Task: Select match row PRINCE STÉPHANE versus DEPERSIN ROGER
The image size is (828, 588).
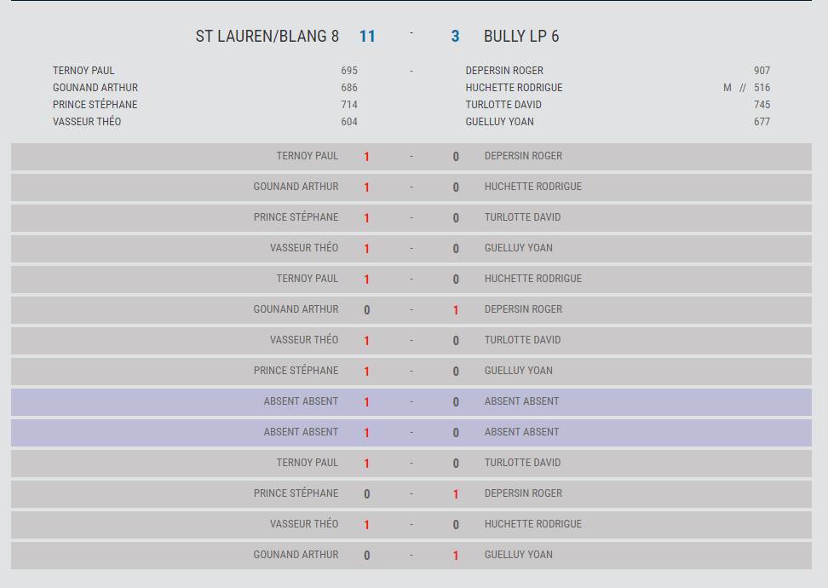Action: click(x=411, y=493)
